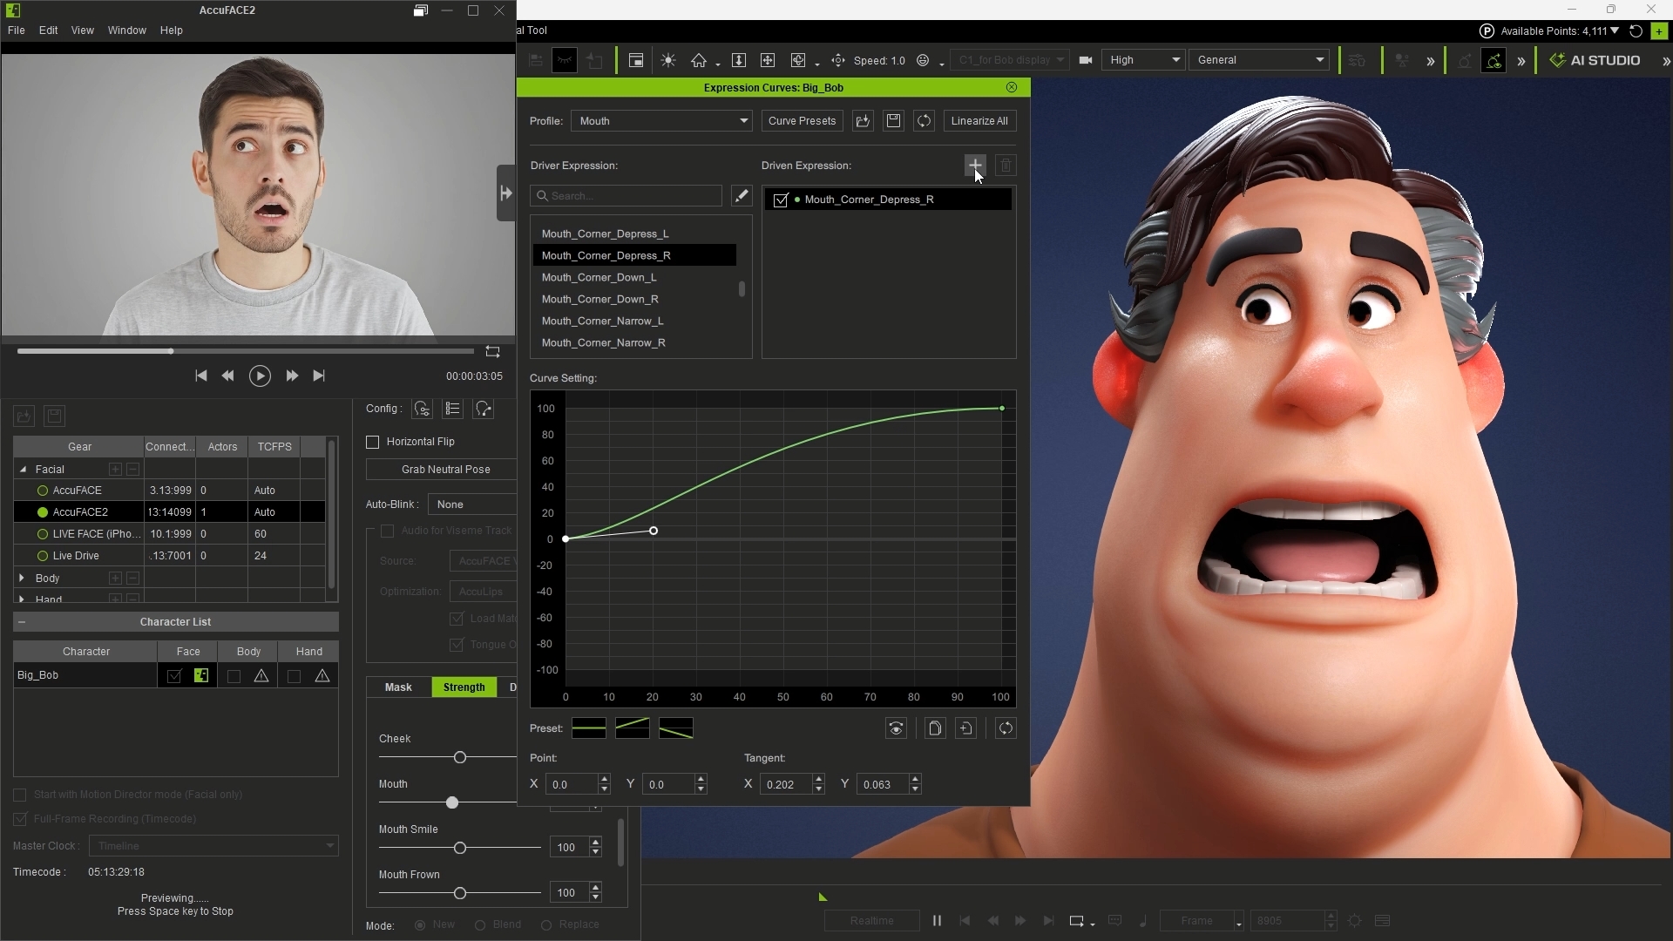Screen dimensions: 1673x941
Task: Click the Mouth Smile slider handle
Action: (460, 848)
